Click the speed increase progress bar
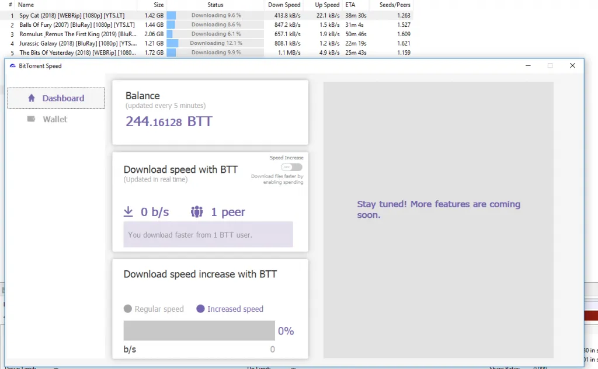This screenshot has width=598, height=369. [x=199, y=330]
